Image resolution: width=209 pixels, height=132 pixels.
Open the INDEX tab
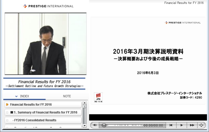pos(24,96)
